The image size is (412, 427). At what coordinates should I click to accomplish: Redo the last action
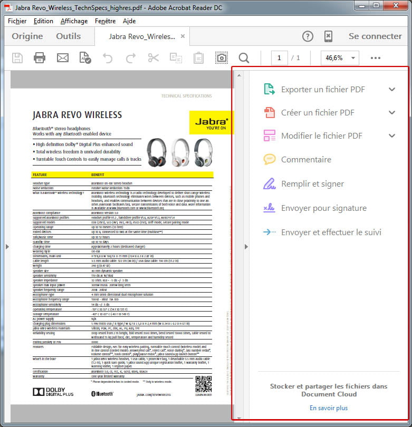click(131, 58)
